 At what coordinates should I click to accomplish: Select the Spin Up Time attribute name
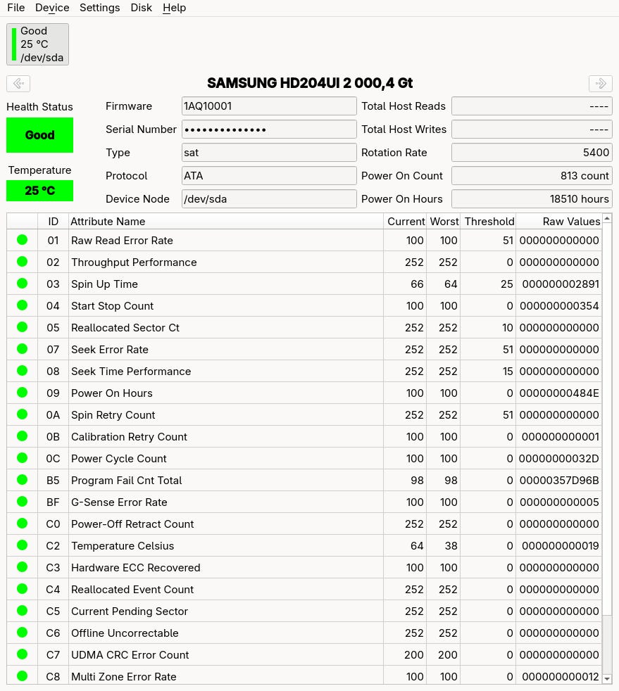tap(104, 284)
